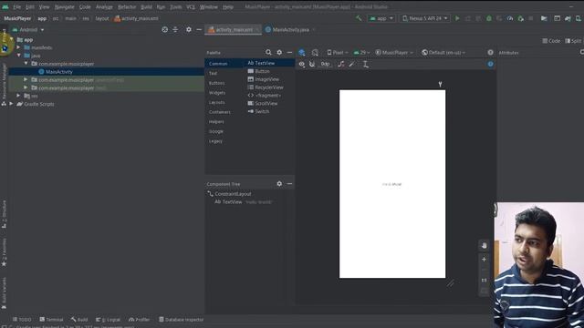Click the Default Margins 0dp field
584x328 pixels.
click(325, 64)
